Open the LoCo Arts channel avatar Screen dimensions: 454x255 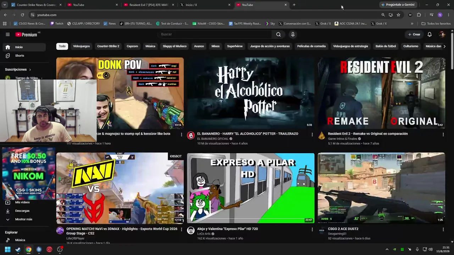[x=191, y=231]
